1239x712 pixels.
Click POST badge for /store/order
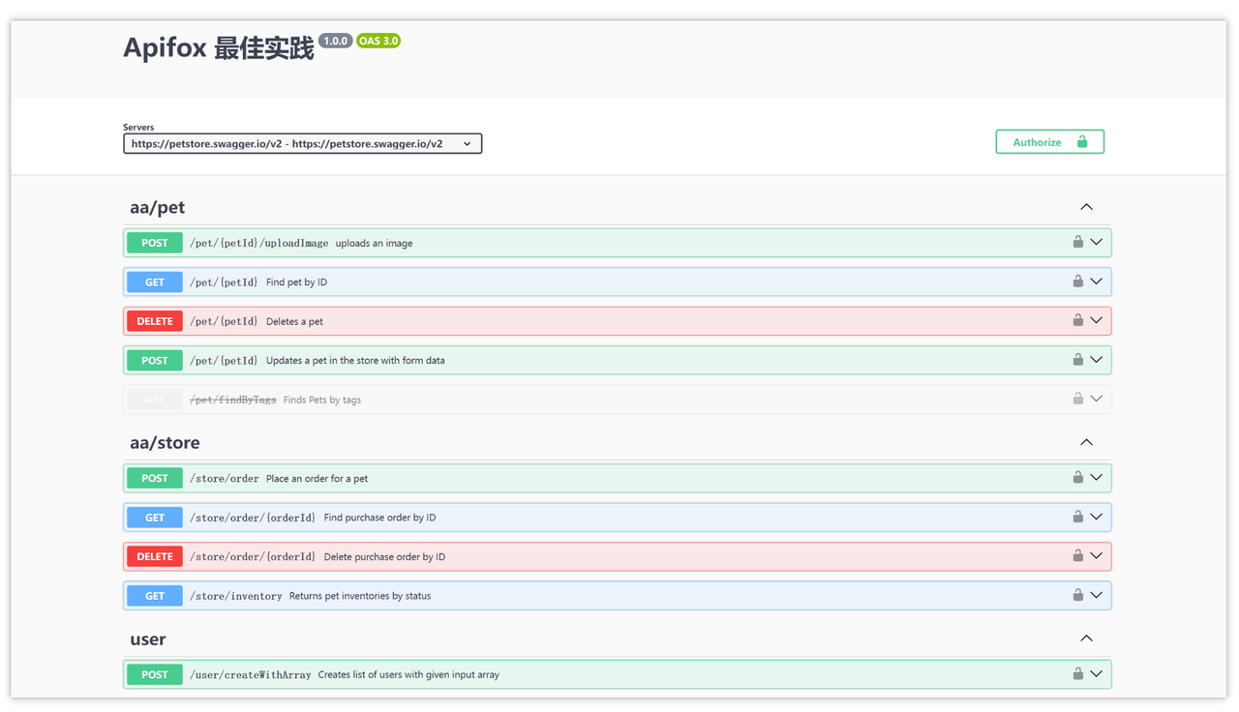click(155, 478)
